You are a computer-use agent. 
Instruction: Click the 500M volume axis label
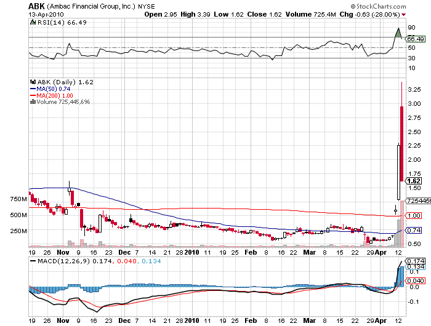click(18, 215)
